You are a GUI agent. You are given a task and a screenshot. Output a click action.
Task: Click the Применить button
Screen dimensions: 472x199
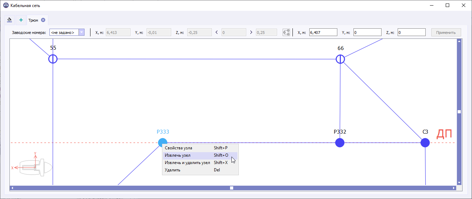point(446,33)
